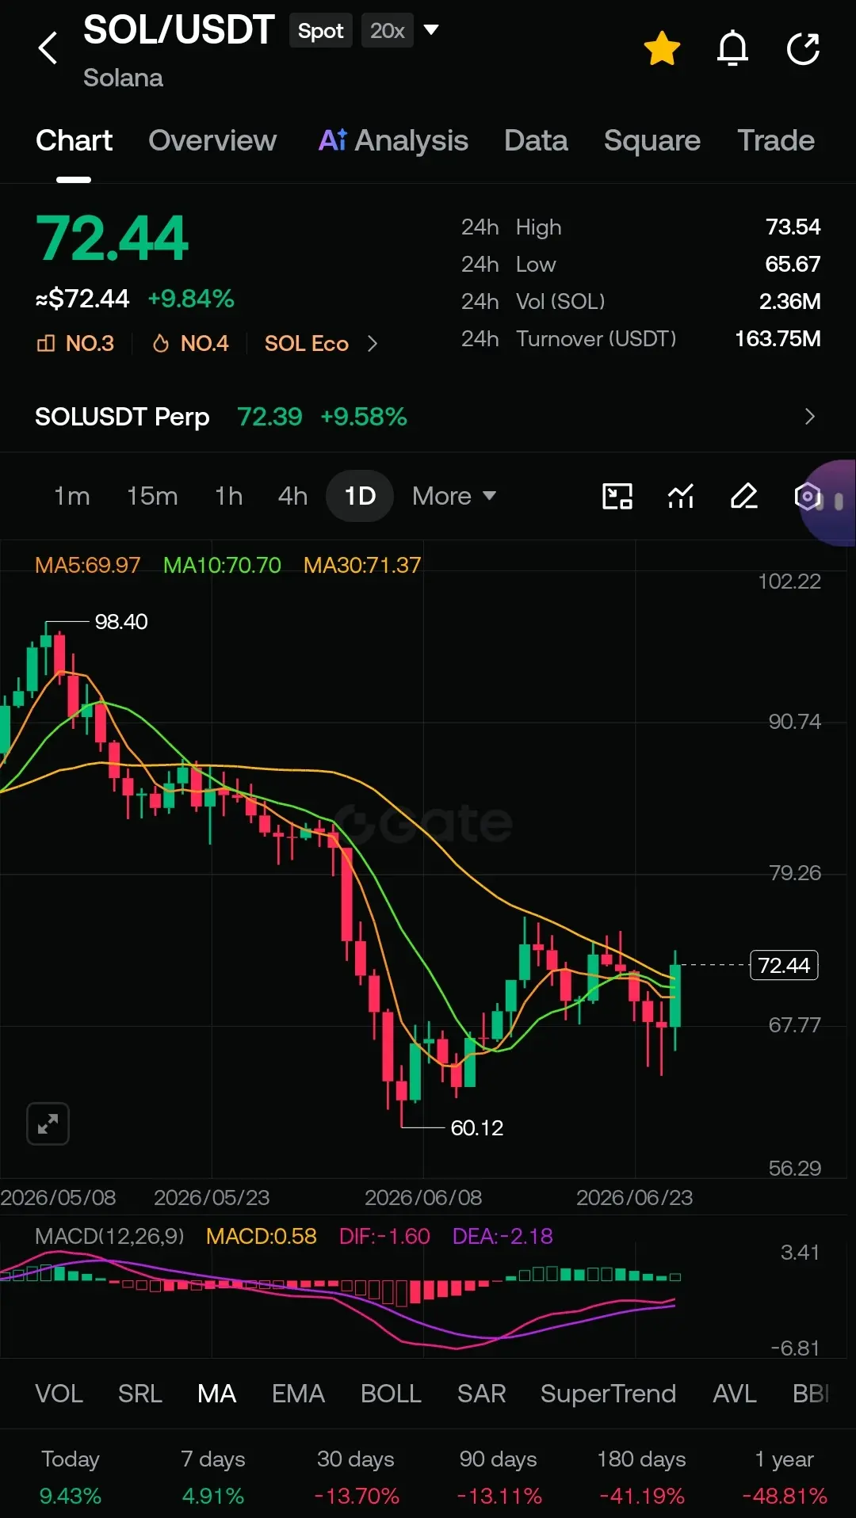Tap the MA30:71.37 indicator label

362,565
